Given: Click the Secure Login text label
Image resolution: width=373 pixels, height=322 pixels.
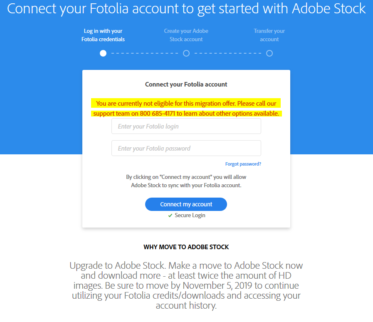Looking at the screenshot, I should click(x=190, y=215).
